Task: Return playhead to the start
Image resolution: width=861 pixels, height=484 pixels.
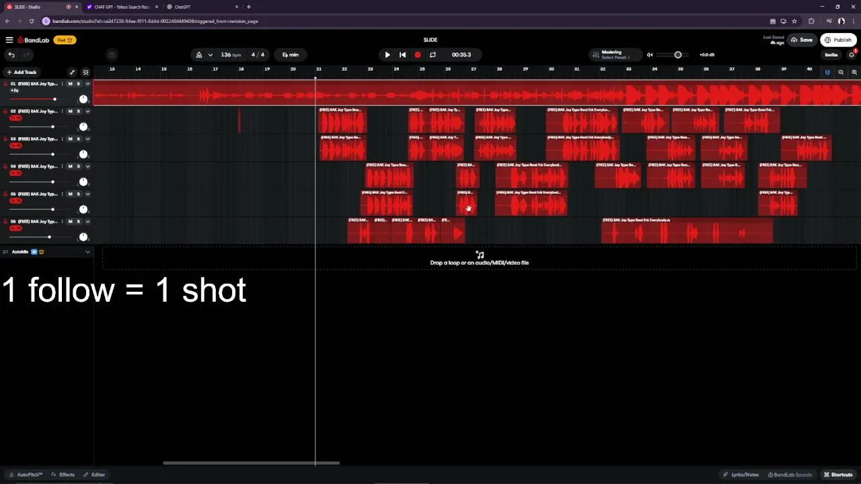Action: 402,55
